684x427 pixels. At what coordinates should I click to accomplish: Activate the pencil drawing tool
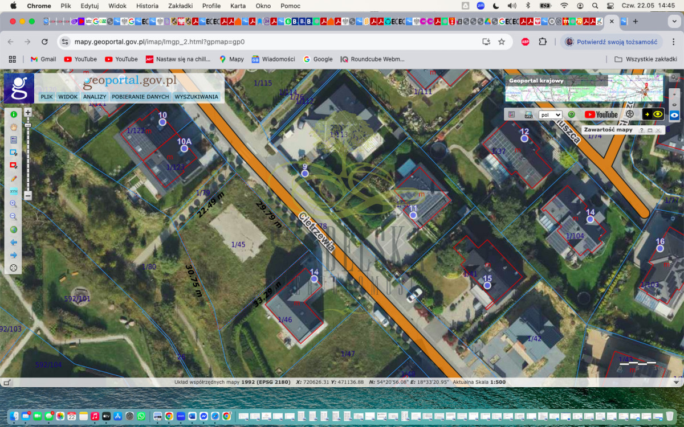[14, 178]
